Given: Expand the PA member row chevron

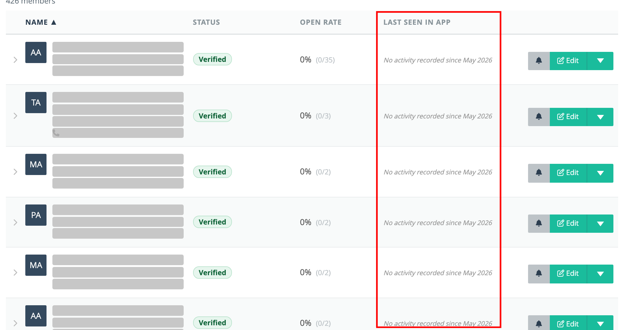Looking at the screenshot, I should [x=15, y=222].
